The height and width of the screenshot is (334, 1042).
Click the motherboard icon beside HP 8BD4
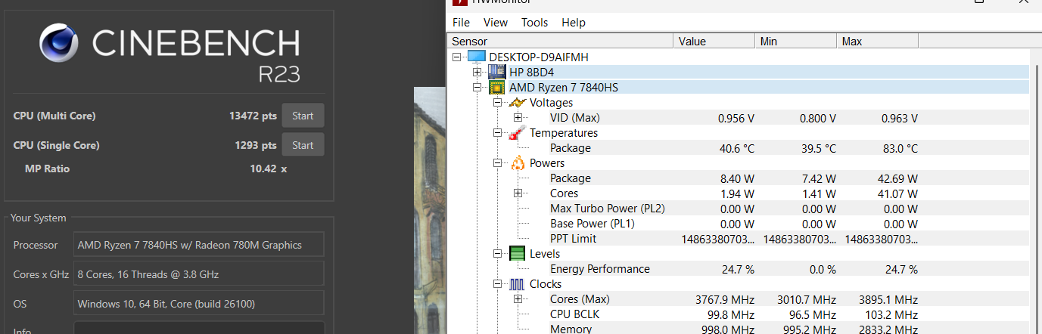[x=497, y=72]
